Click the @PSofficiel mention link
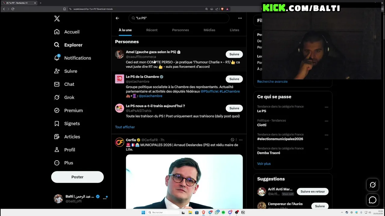The height and width of the screenshot is (216, 385). click(210, 91)
